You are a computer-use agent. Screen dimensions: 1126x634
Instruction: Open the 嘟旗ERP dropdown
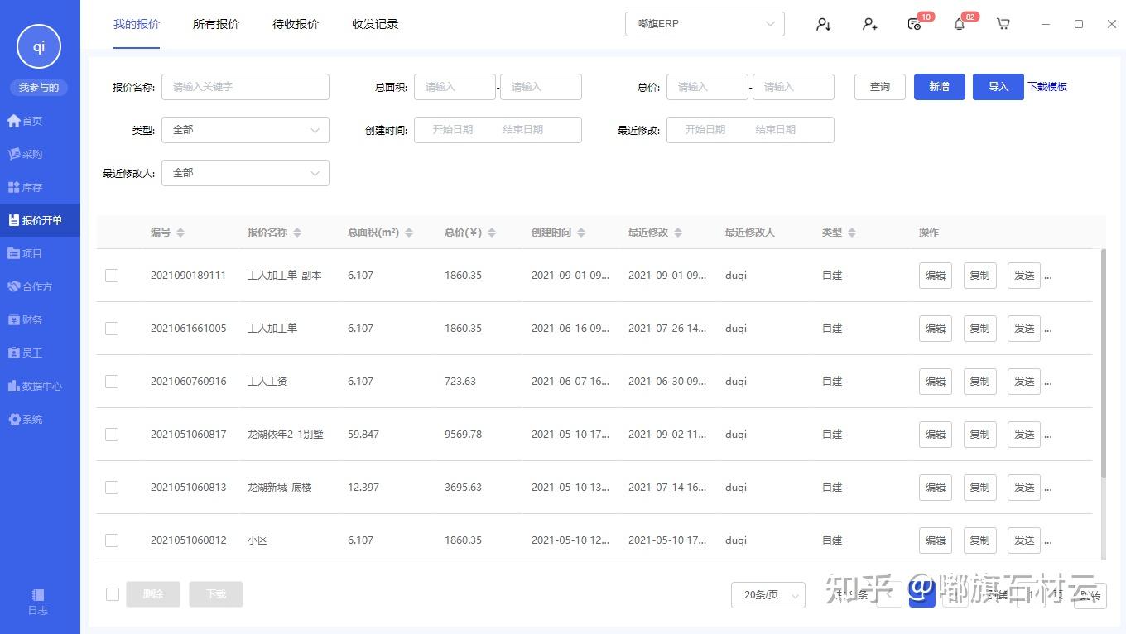(705, 24)
